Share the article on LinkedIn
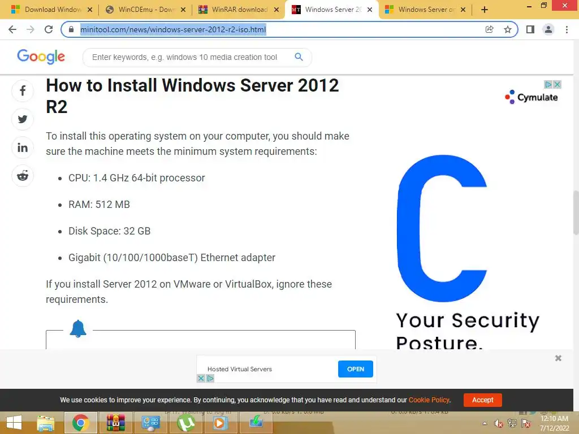The width and height of the screenshot is (579, 434). 23,147
